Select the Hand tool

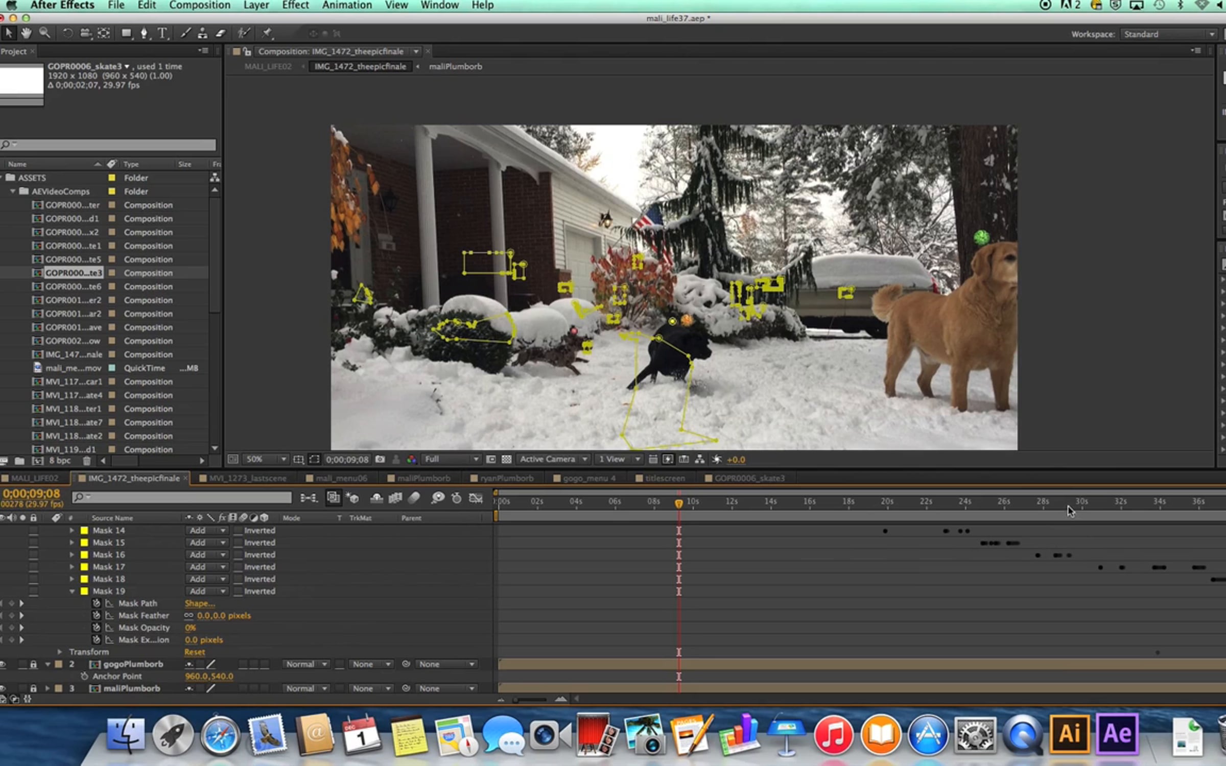tap(26, 34)
